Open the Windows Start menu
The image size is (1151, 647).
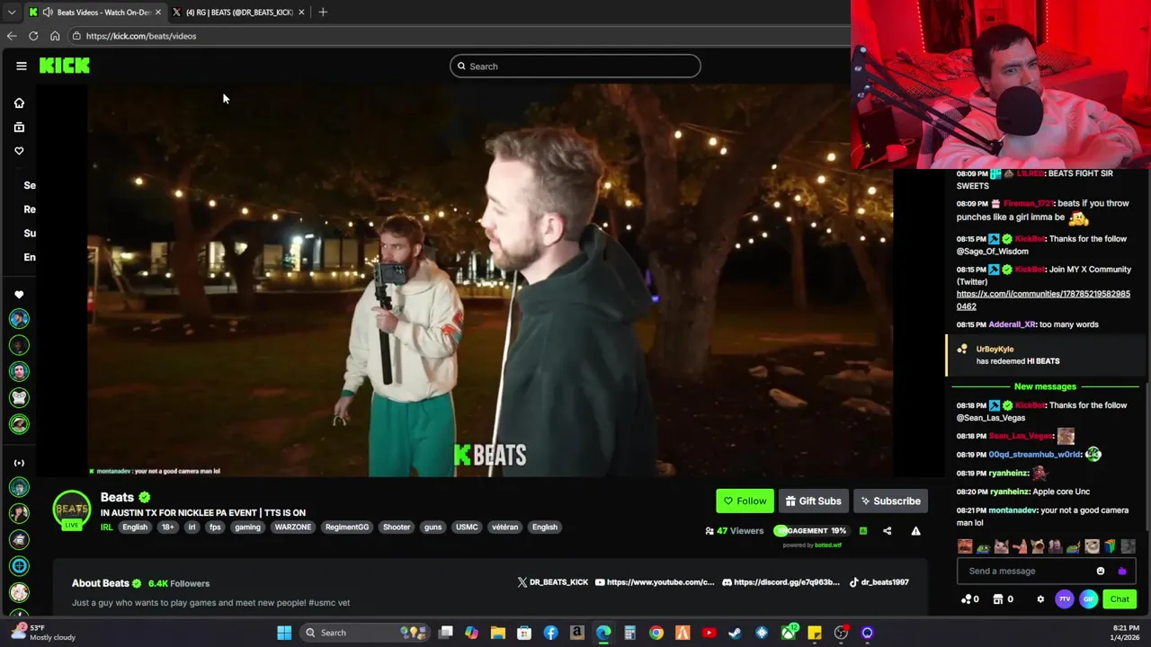point(284,633)
